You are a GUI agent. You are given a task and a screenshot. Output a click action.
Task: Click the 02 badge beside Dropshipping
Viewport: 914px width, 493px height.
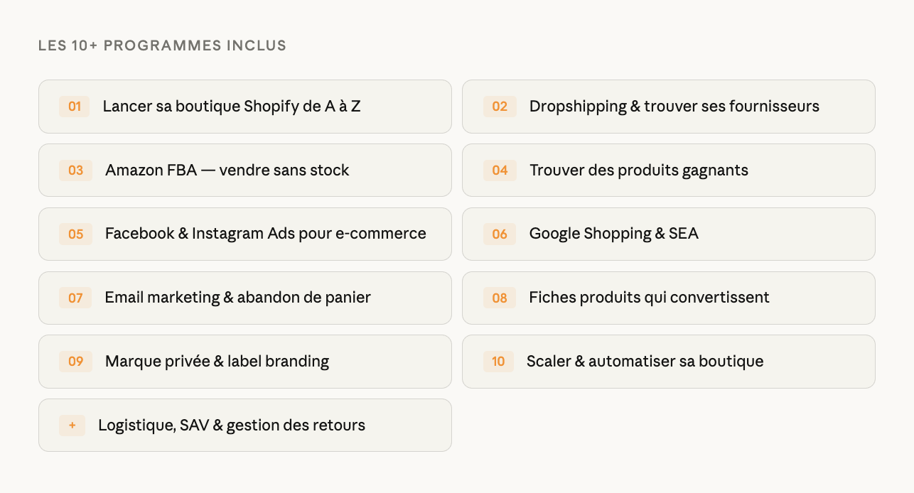[500, 107]
